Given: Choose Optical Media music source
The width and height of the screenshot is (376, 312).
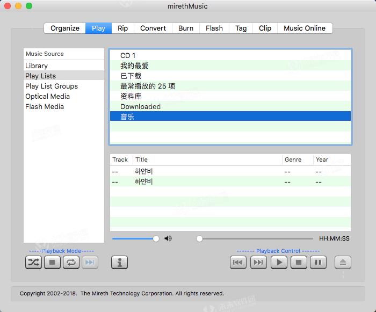Looking at the screenshot, I should pos(47,96).
